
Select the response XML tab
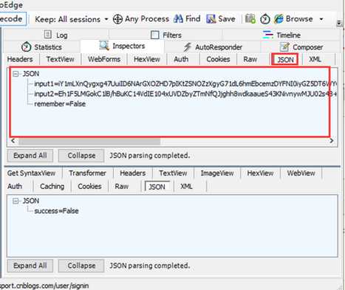[186, 187]
